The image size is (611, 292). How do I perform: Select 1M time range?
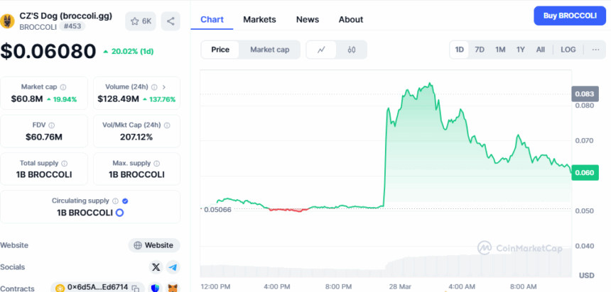[500, 50]
